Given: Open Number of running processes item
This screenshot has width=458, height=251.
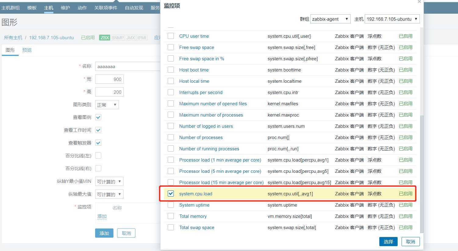Looking at the screenshot, I should 209,148.
